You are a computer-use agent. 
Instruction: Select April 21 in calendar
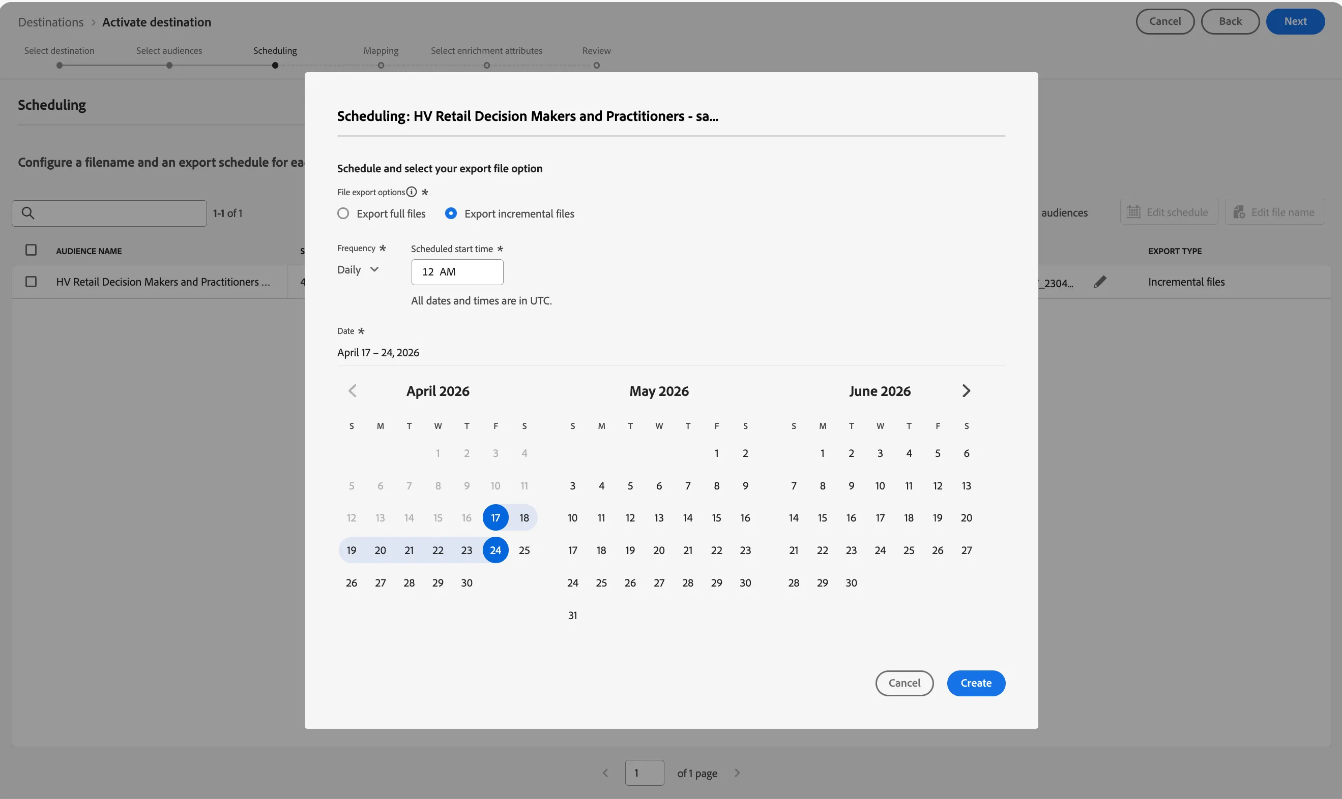[x=409, y=550]
